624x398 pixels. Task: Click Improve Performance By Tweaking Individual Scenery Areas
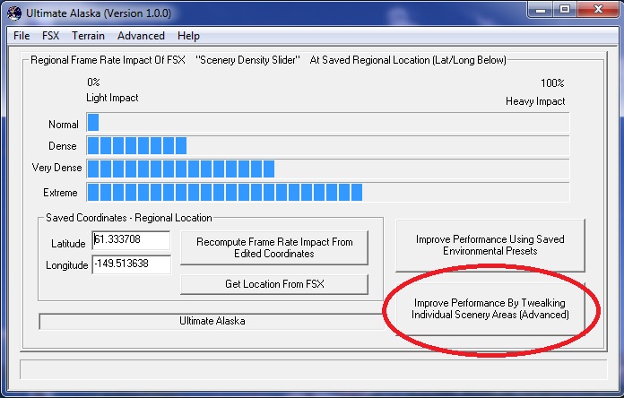(x=490, y=309)
